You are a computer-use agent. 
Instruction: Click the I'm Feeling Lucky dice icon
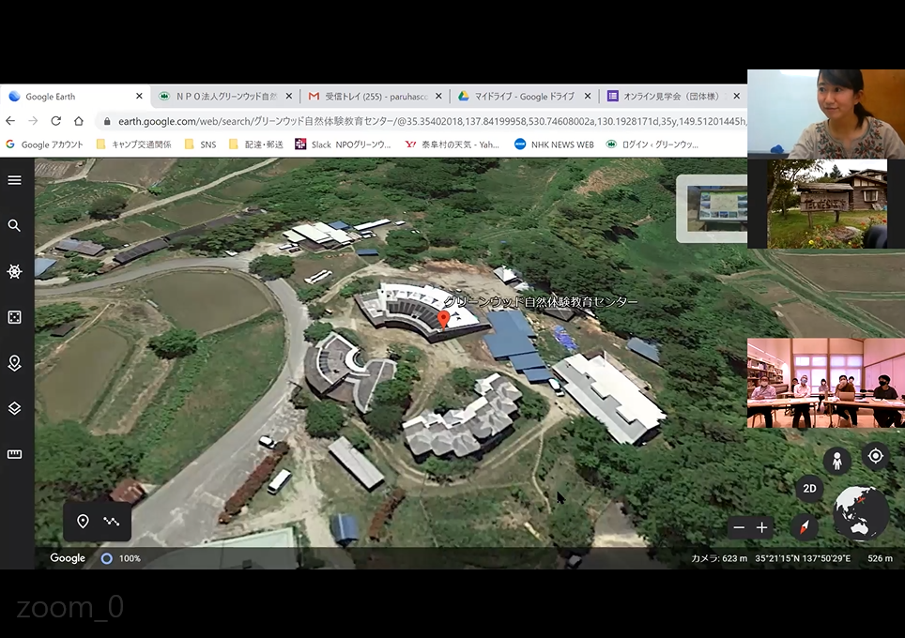[x=14, y=317]
